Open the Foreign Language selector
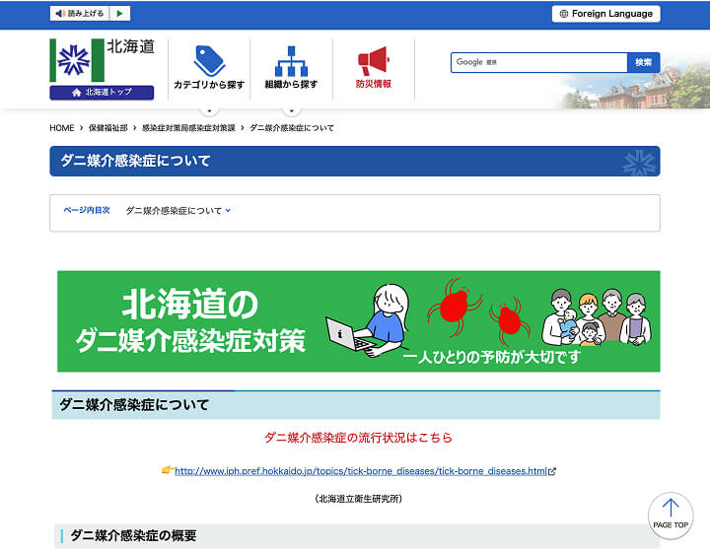The width and height of the screenshot is (710, 553). click(605, 14)
